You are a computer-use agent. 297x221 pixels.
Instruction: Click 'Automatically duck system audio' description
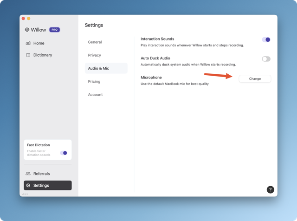[188, 65]
